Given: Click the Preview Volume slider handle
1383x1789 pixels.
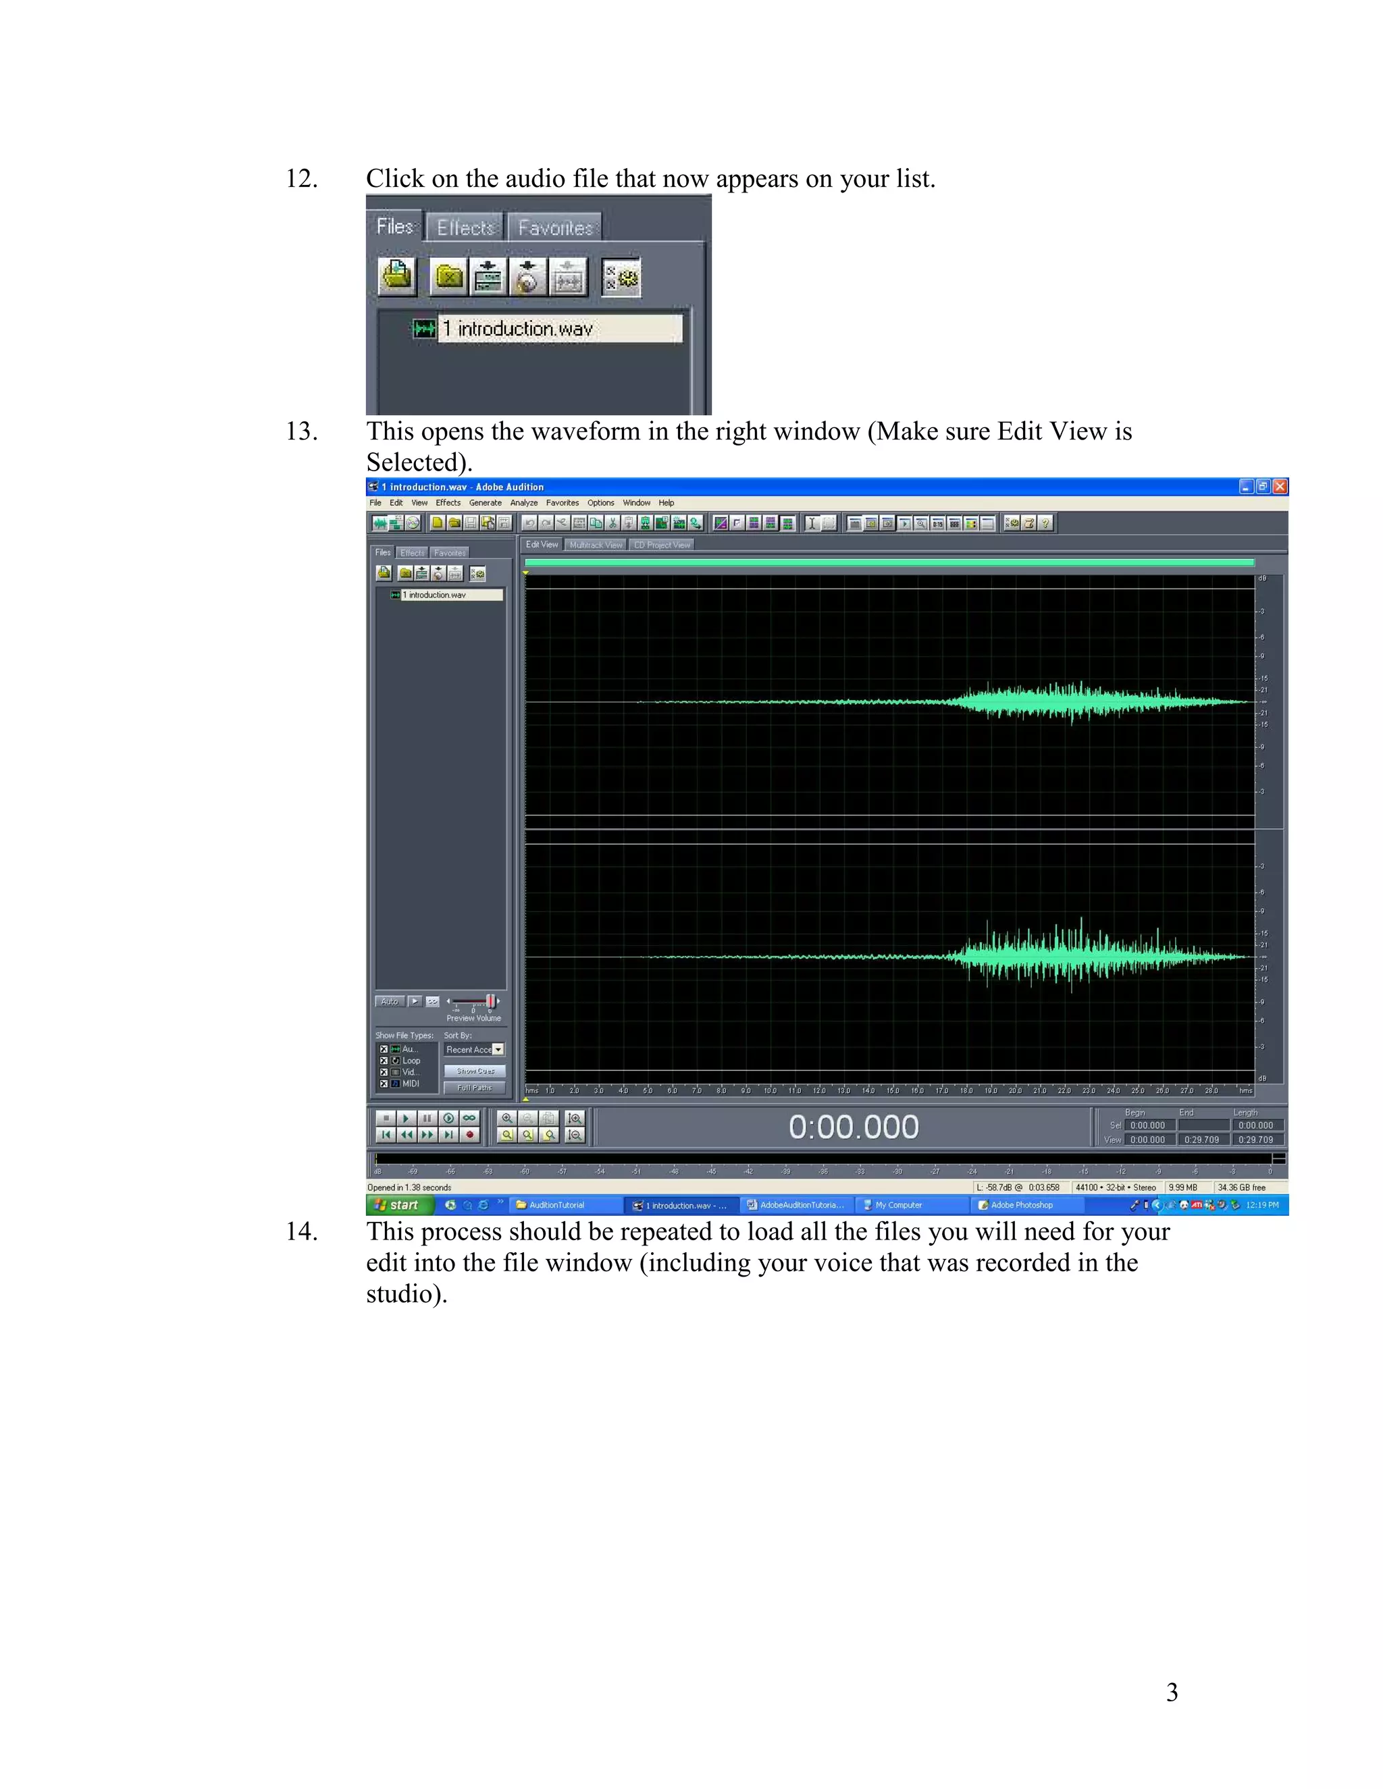Looking at the screenshot, I should coord(490,1001).
